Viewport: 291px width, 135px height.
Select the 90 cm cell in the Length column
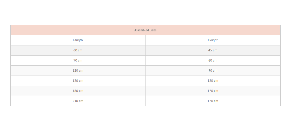78,60
